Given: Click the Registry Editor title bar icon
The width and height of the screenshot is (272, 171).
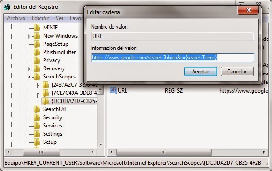Looking at the screenshot, I should (7, 7).
